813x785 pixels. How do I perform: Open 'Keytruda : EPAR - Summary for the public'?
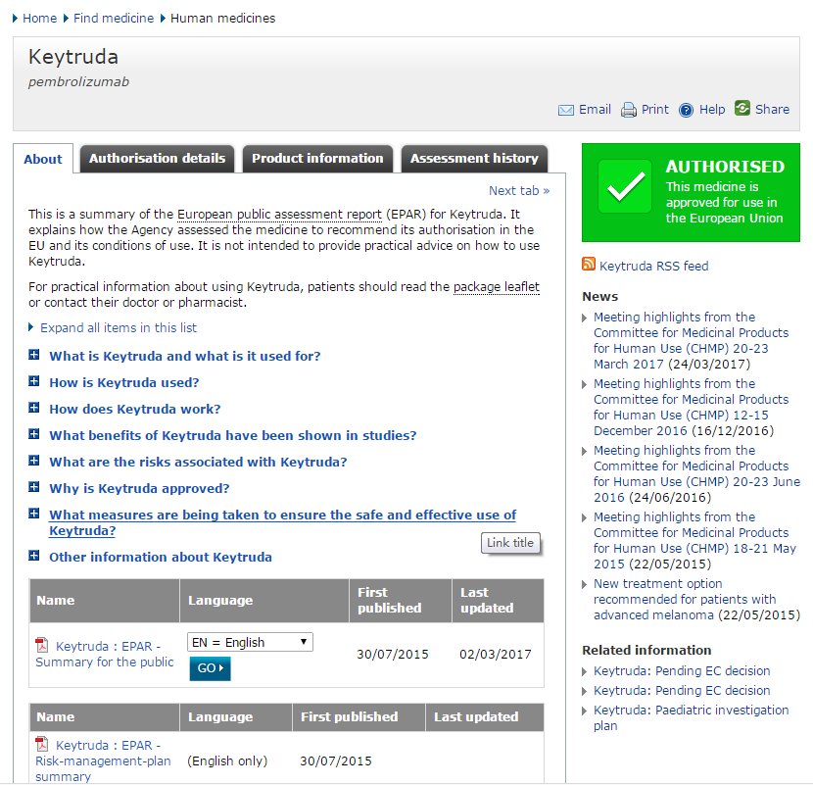click(x=105, y=655)
